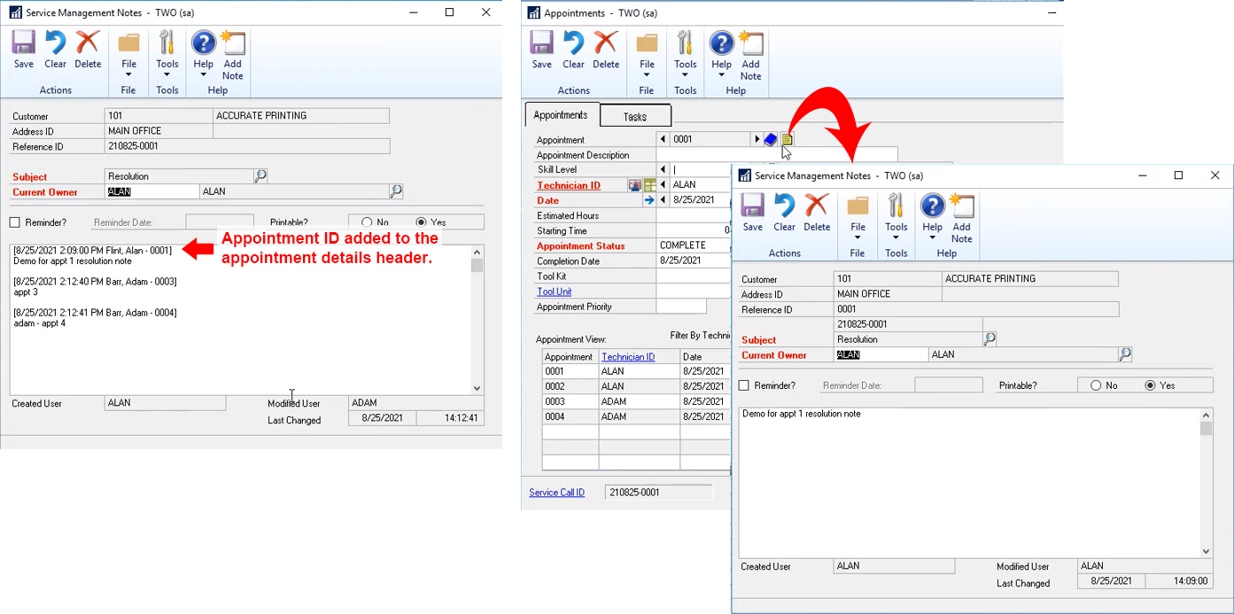Click the Delete icon in the Appointments window

point(606,50)
